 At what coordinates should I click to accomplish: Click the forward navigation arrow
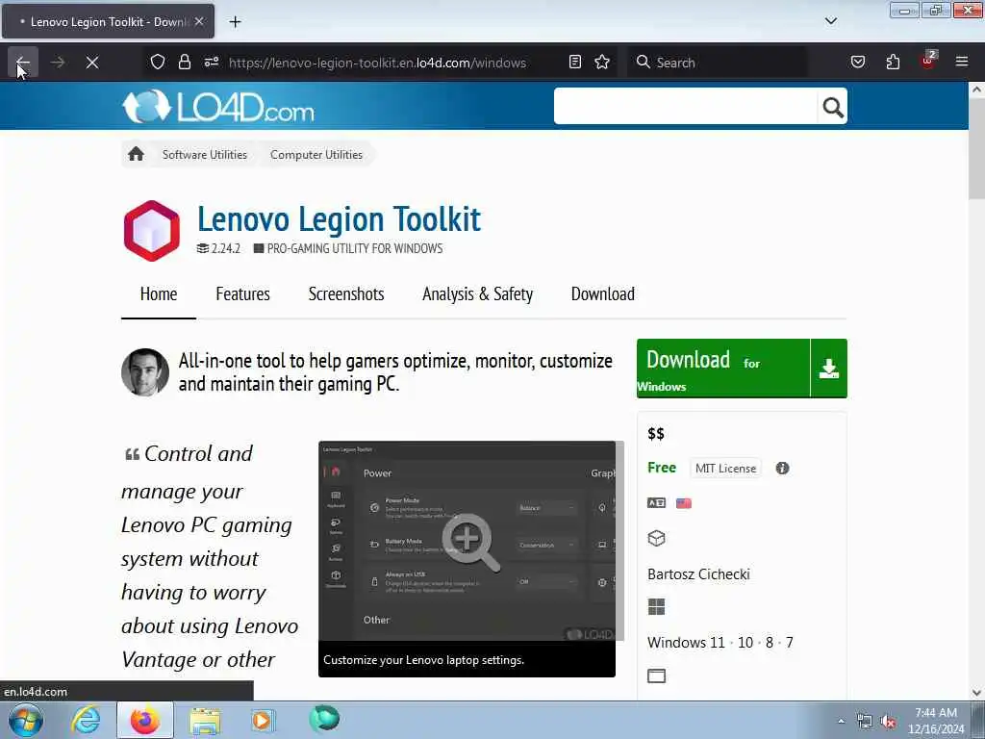point(58,63)
